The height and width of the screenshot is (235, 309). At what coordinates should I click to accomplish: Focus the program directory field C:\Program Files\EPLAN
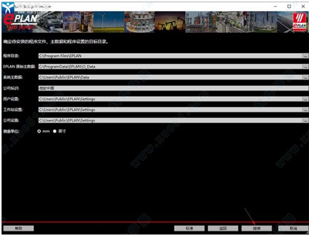click(x=170, y=56)
